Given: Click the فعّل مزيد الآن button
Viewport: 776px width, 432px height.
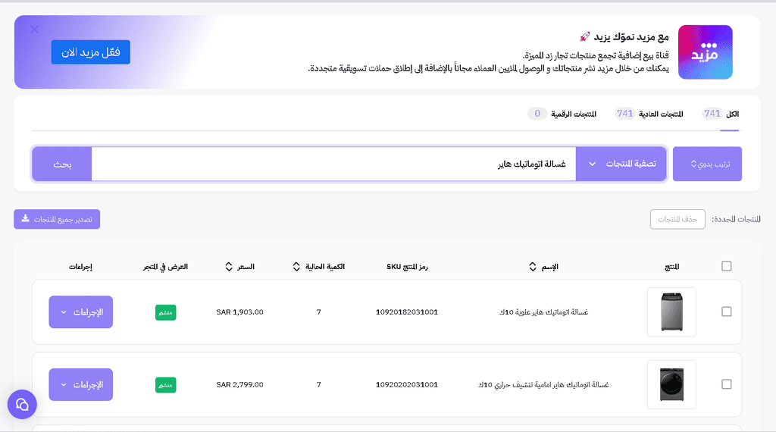Looking at the screenshot, I should pos(91,52).
